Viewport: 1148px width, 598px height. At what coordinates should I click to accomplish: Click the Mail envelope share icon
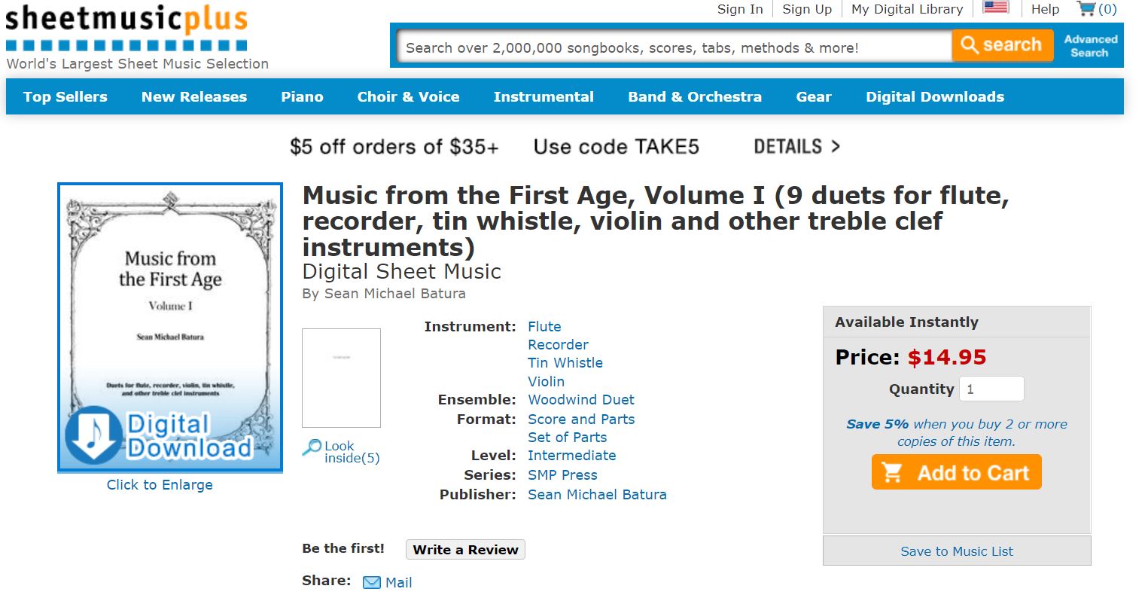click(372, 582)
